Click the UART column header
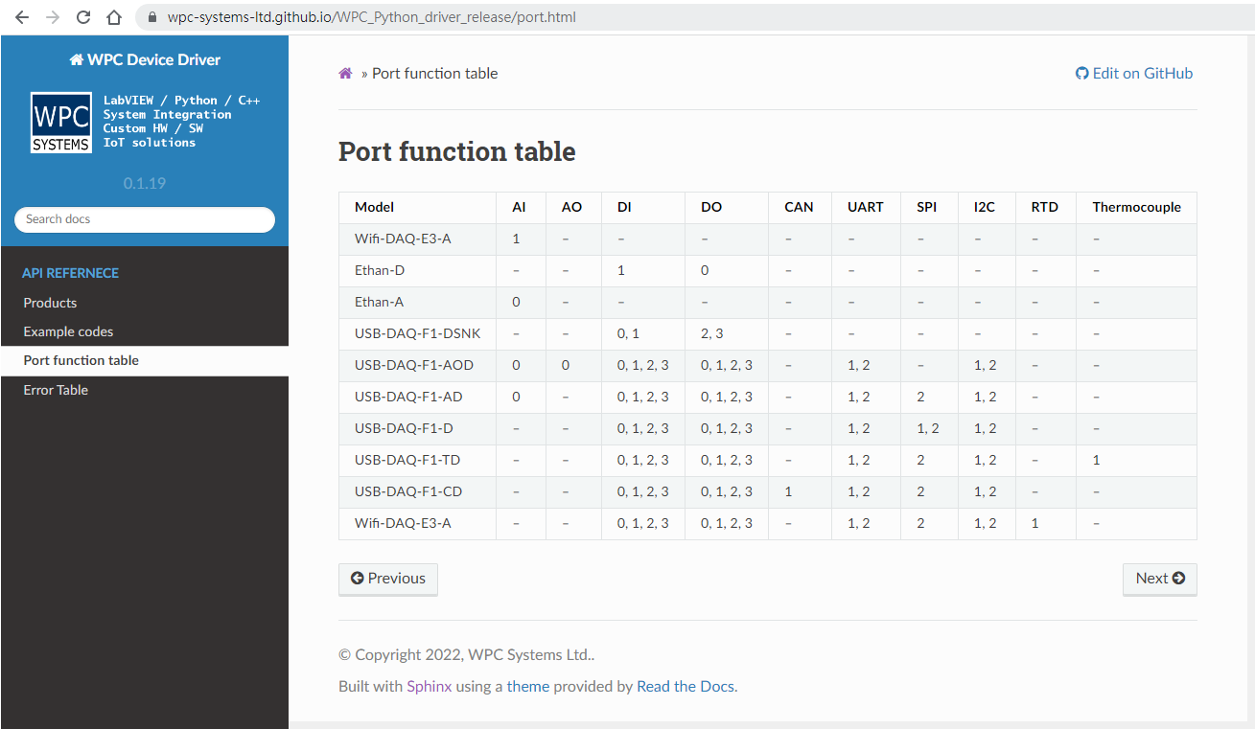 [866, 207]
